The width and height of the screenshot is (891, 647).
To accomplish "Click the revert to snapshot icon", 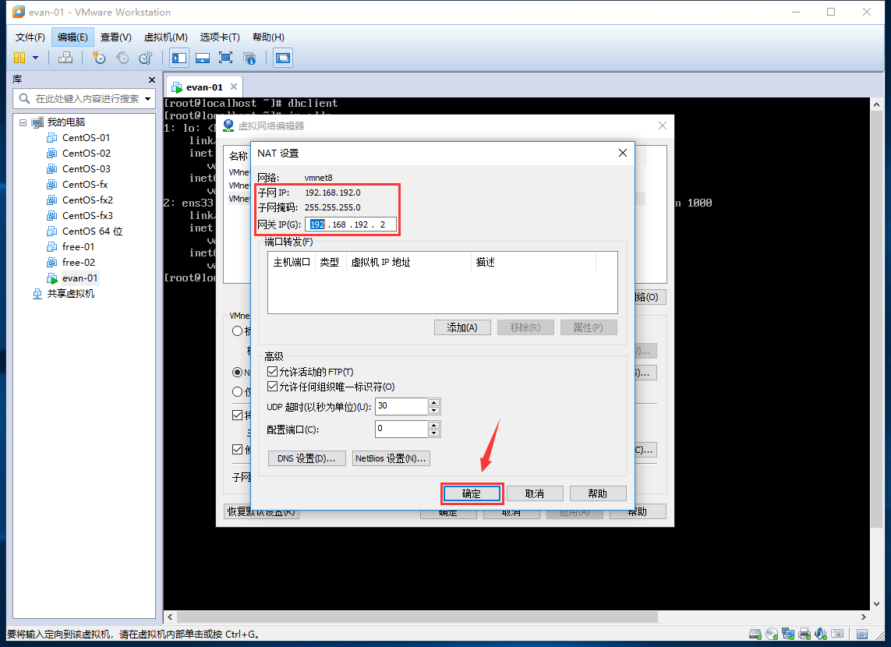I will point(122,58).
